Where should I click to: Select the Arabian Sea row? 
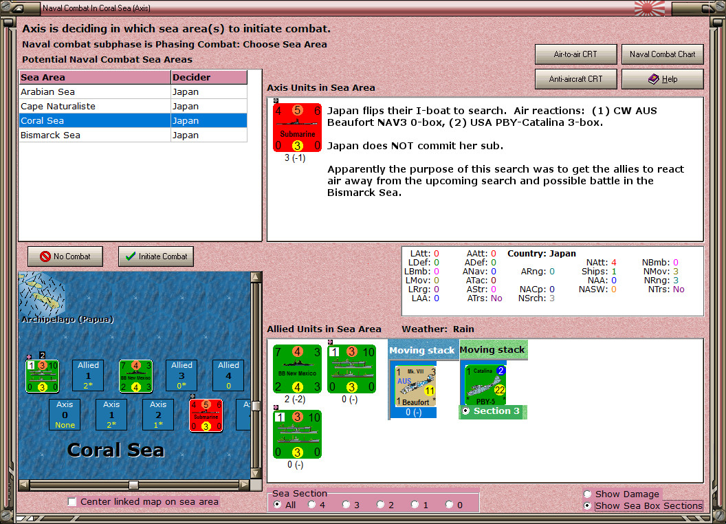pos(133,91)
